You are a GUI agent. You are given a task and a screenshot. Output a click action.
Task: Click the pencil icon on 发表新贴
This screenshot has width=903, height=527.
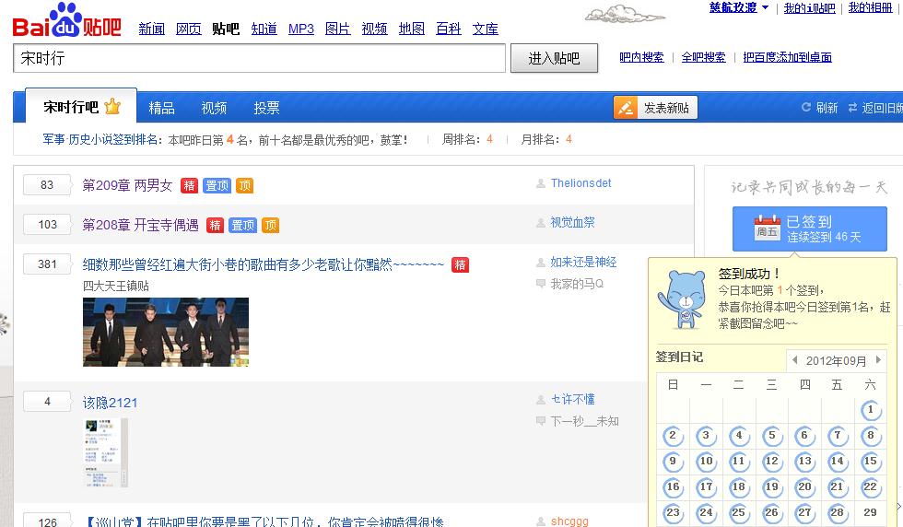click(x=626, y=108)
